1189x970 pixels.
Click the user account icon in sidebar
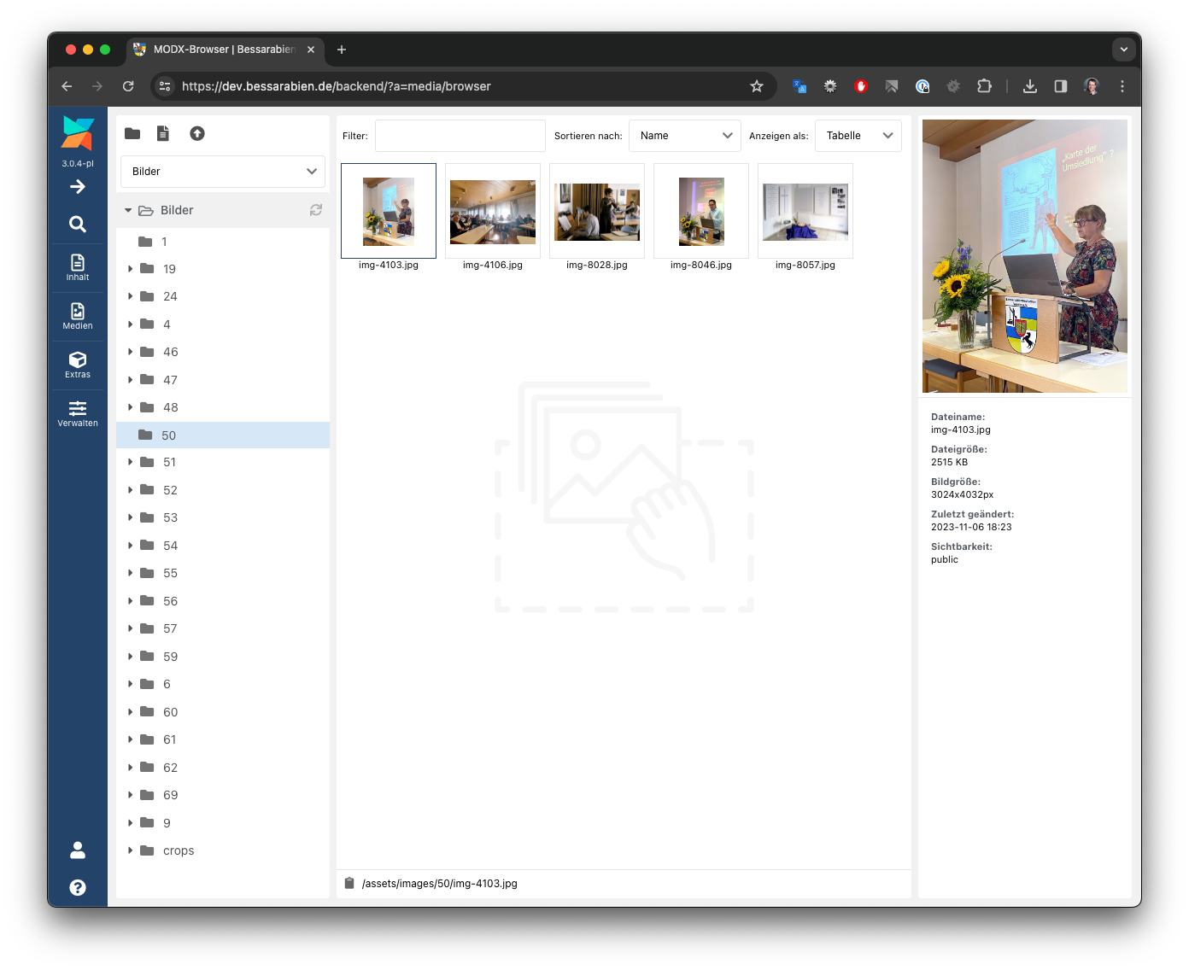78,850
